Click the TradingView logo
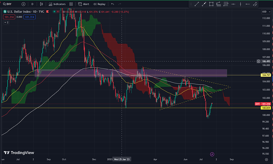Image resolution: width=273 pixels, height=164 pixels. pyautogui.click(x=19, y=153)
